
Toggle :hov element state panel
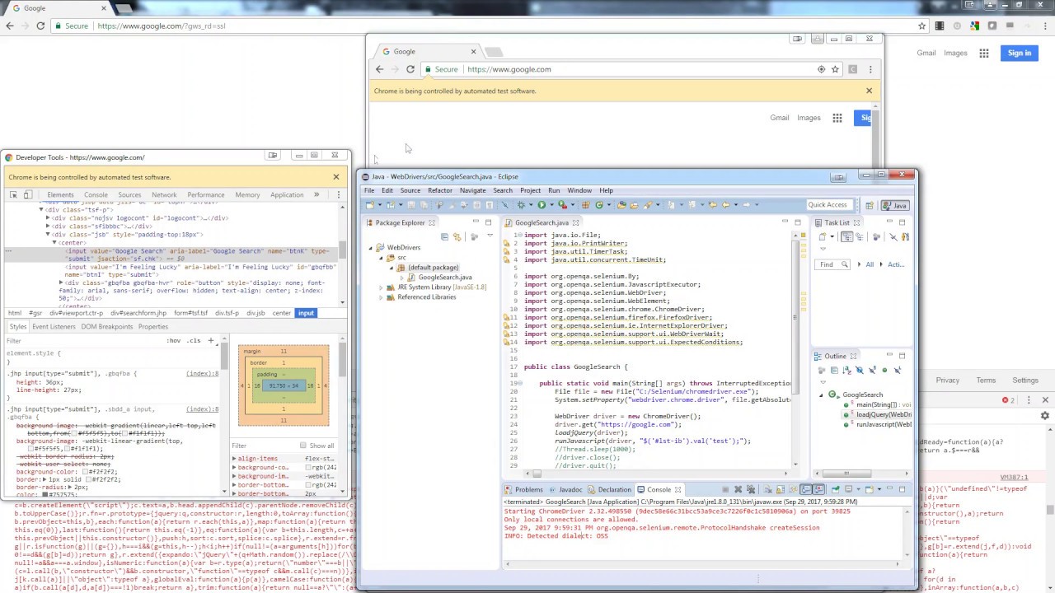pyautogui.click(x=173, y=340)
